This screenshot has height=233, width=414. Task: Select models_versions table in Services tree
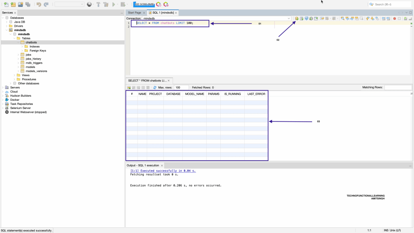pos(36,71)
